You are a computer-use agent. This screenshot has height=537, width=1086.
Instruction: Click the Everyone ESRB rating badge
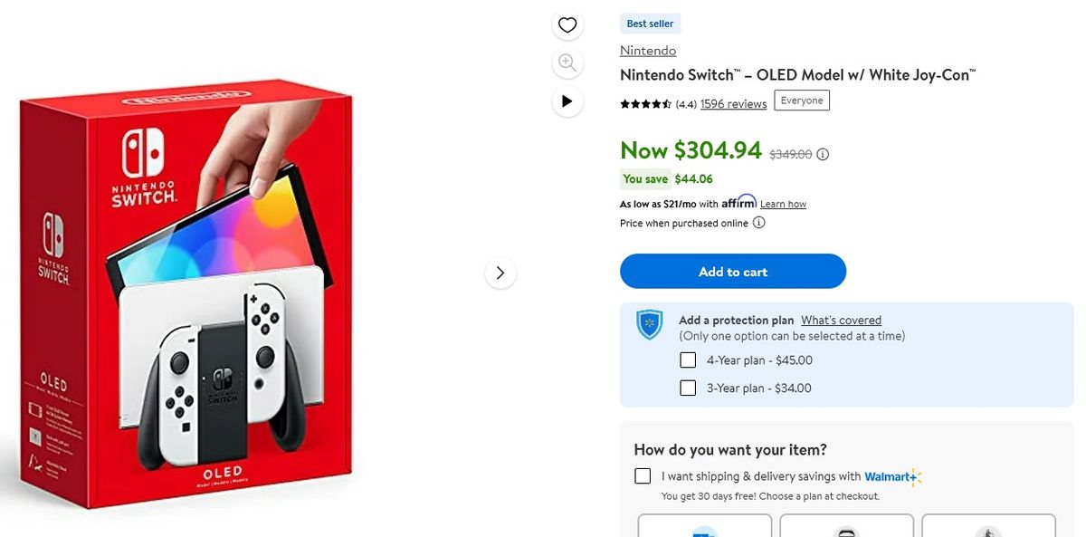(801, 101)
